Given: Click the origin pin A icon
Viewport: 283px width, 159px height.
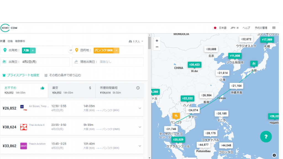Looking at the screenshot, I should coord(5,50).
